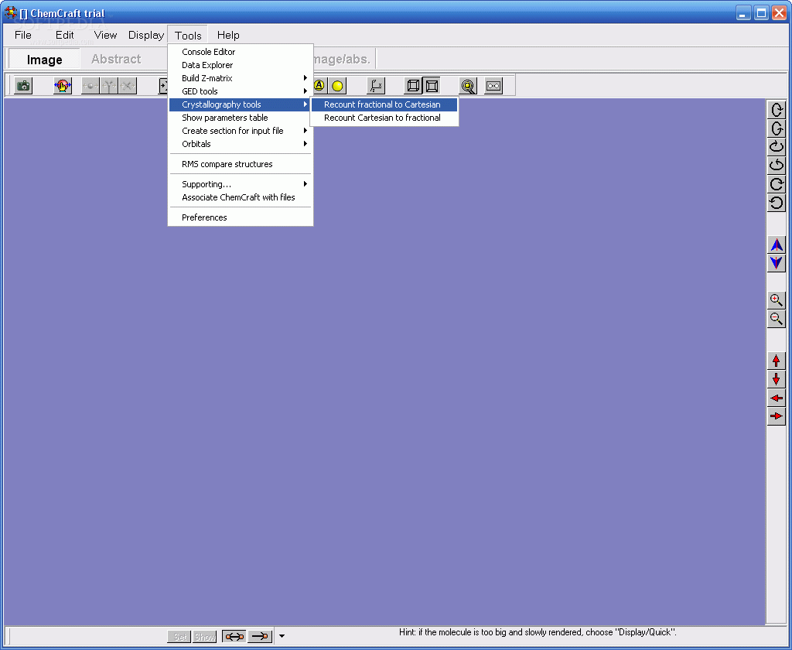Screen dimensions: 792x650
Task: Move molecule left with red arrow
Action: tap(777, 399)
